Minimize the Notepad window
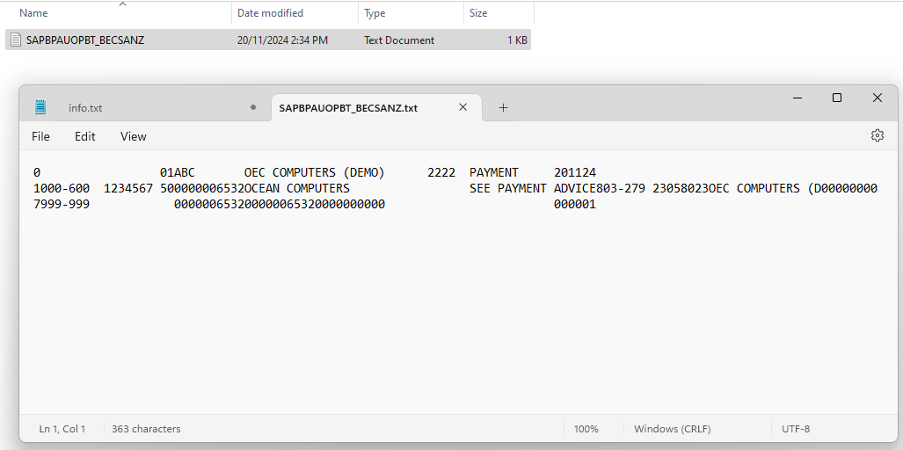This screenshot has height=450, width=903. tap(797, 98)
